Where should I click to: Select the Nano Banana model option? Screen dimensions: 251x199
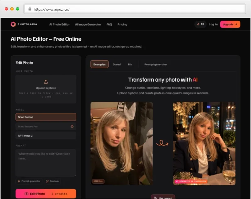[x=46, y=117]
